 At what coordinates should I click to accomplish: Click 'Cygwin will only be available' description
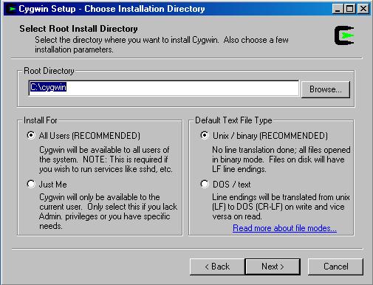(x=108, y=211)
